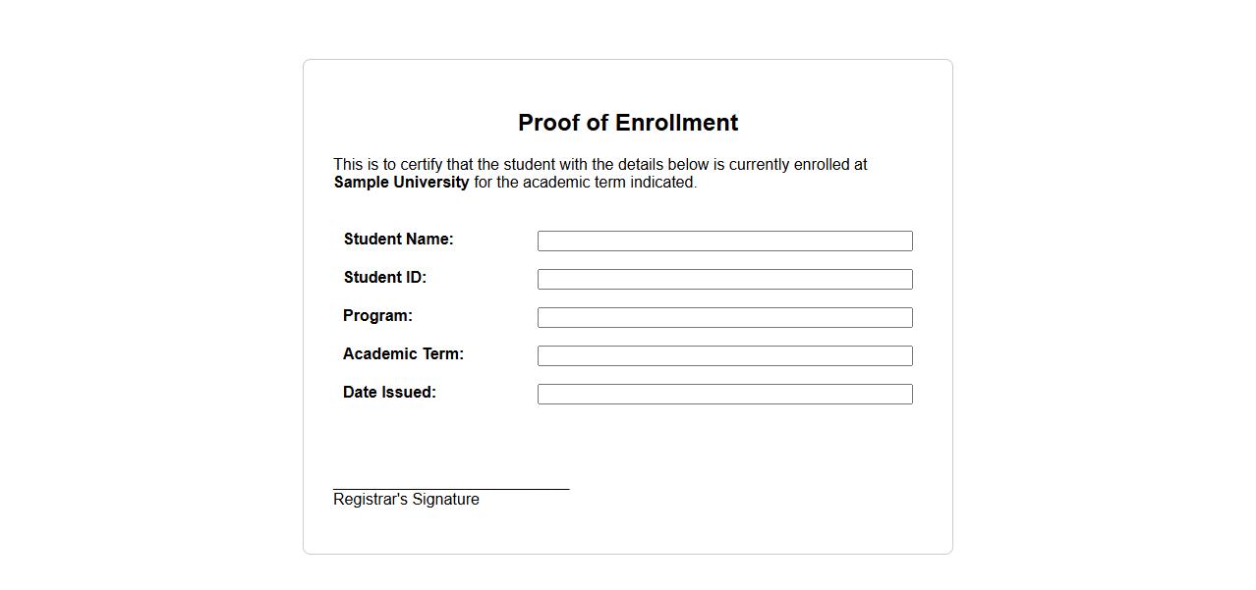Select the "Program:" field label

coord(377,316)
